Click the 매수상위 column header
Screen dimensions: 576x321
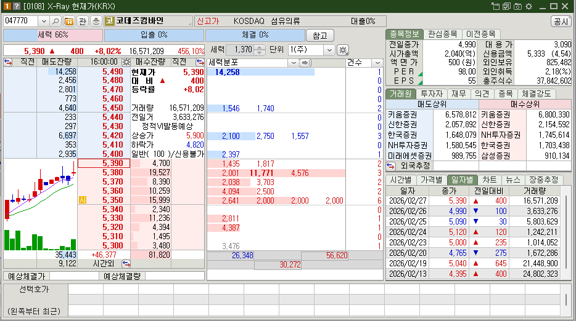(x=525, y=105)
